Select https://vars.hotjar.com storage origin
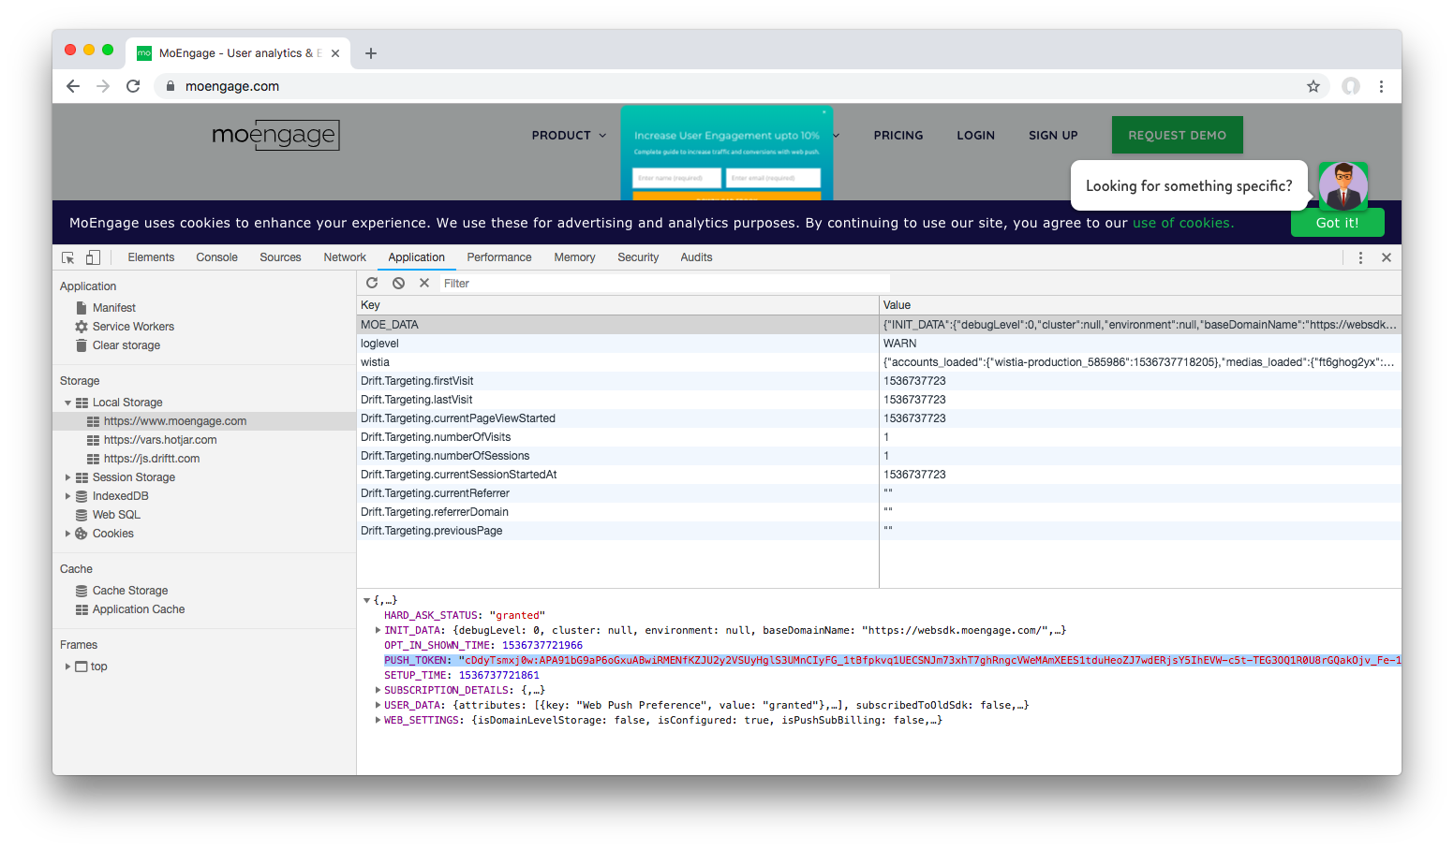This screenshot has width=1454, height=850. pos(160,440)
